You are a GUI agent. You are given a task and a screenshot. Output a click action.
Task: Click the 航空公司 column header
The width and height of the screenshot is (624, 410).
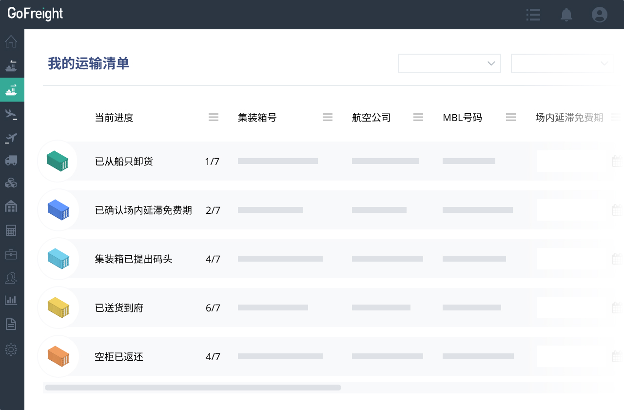pyautogui.click(x=371, y=118)
